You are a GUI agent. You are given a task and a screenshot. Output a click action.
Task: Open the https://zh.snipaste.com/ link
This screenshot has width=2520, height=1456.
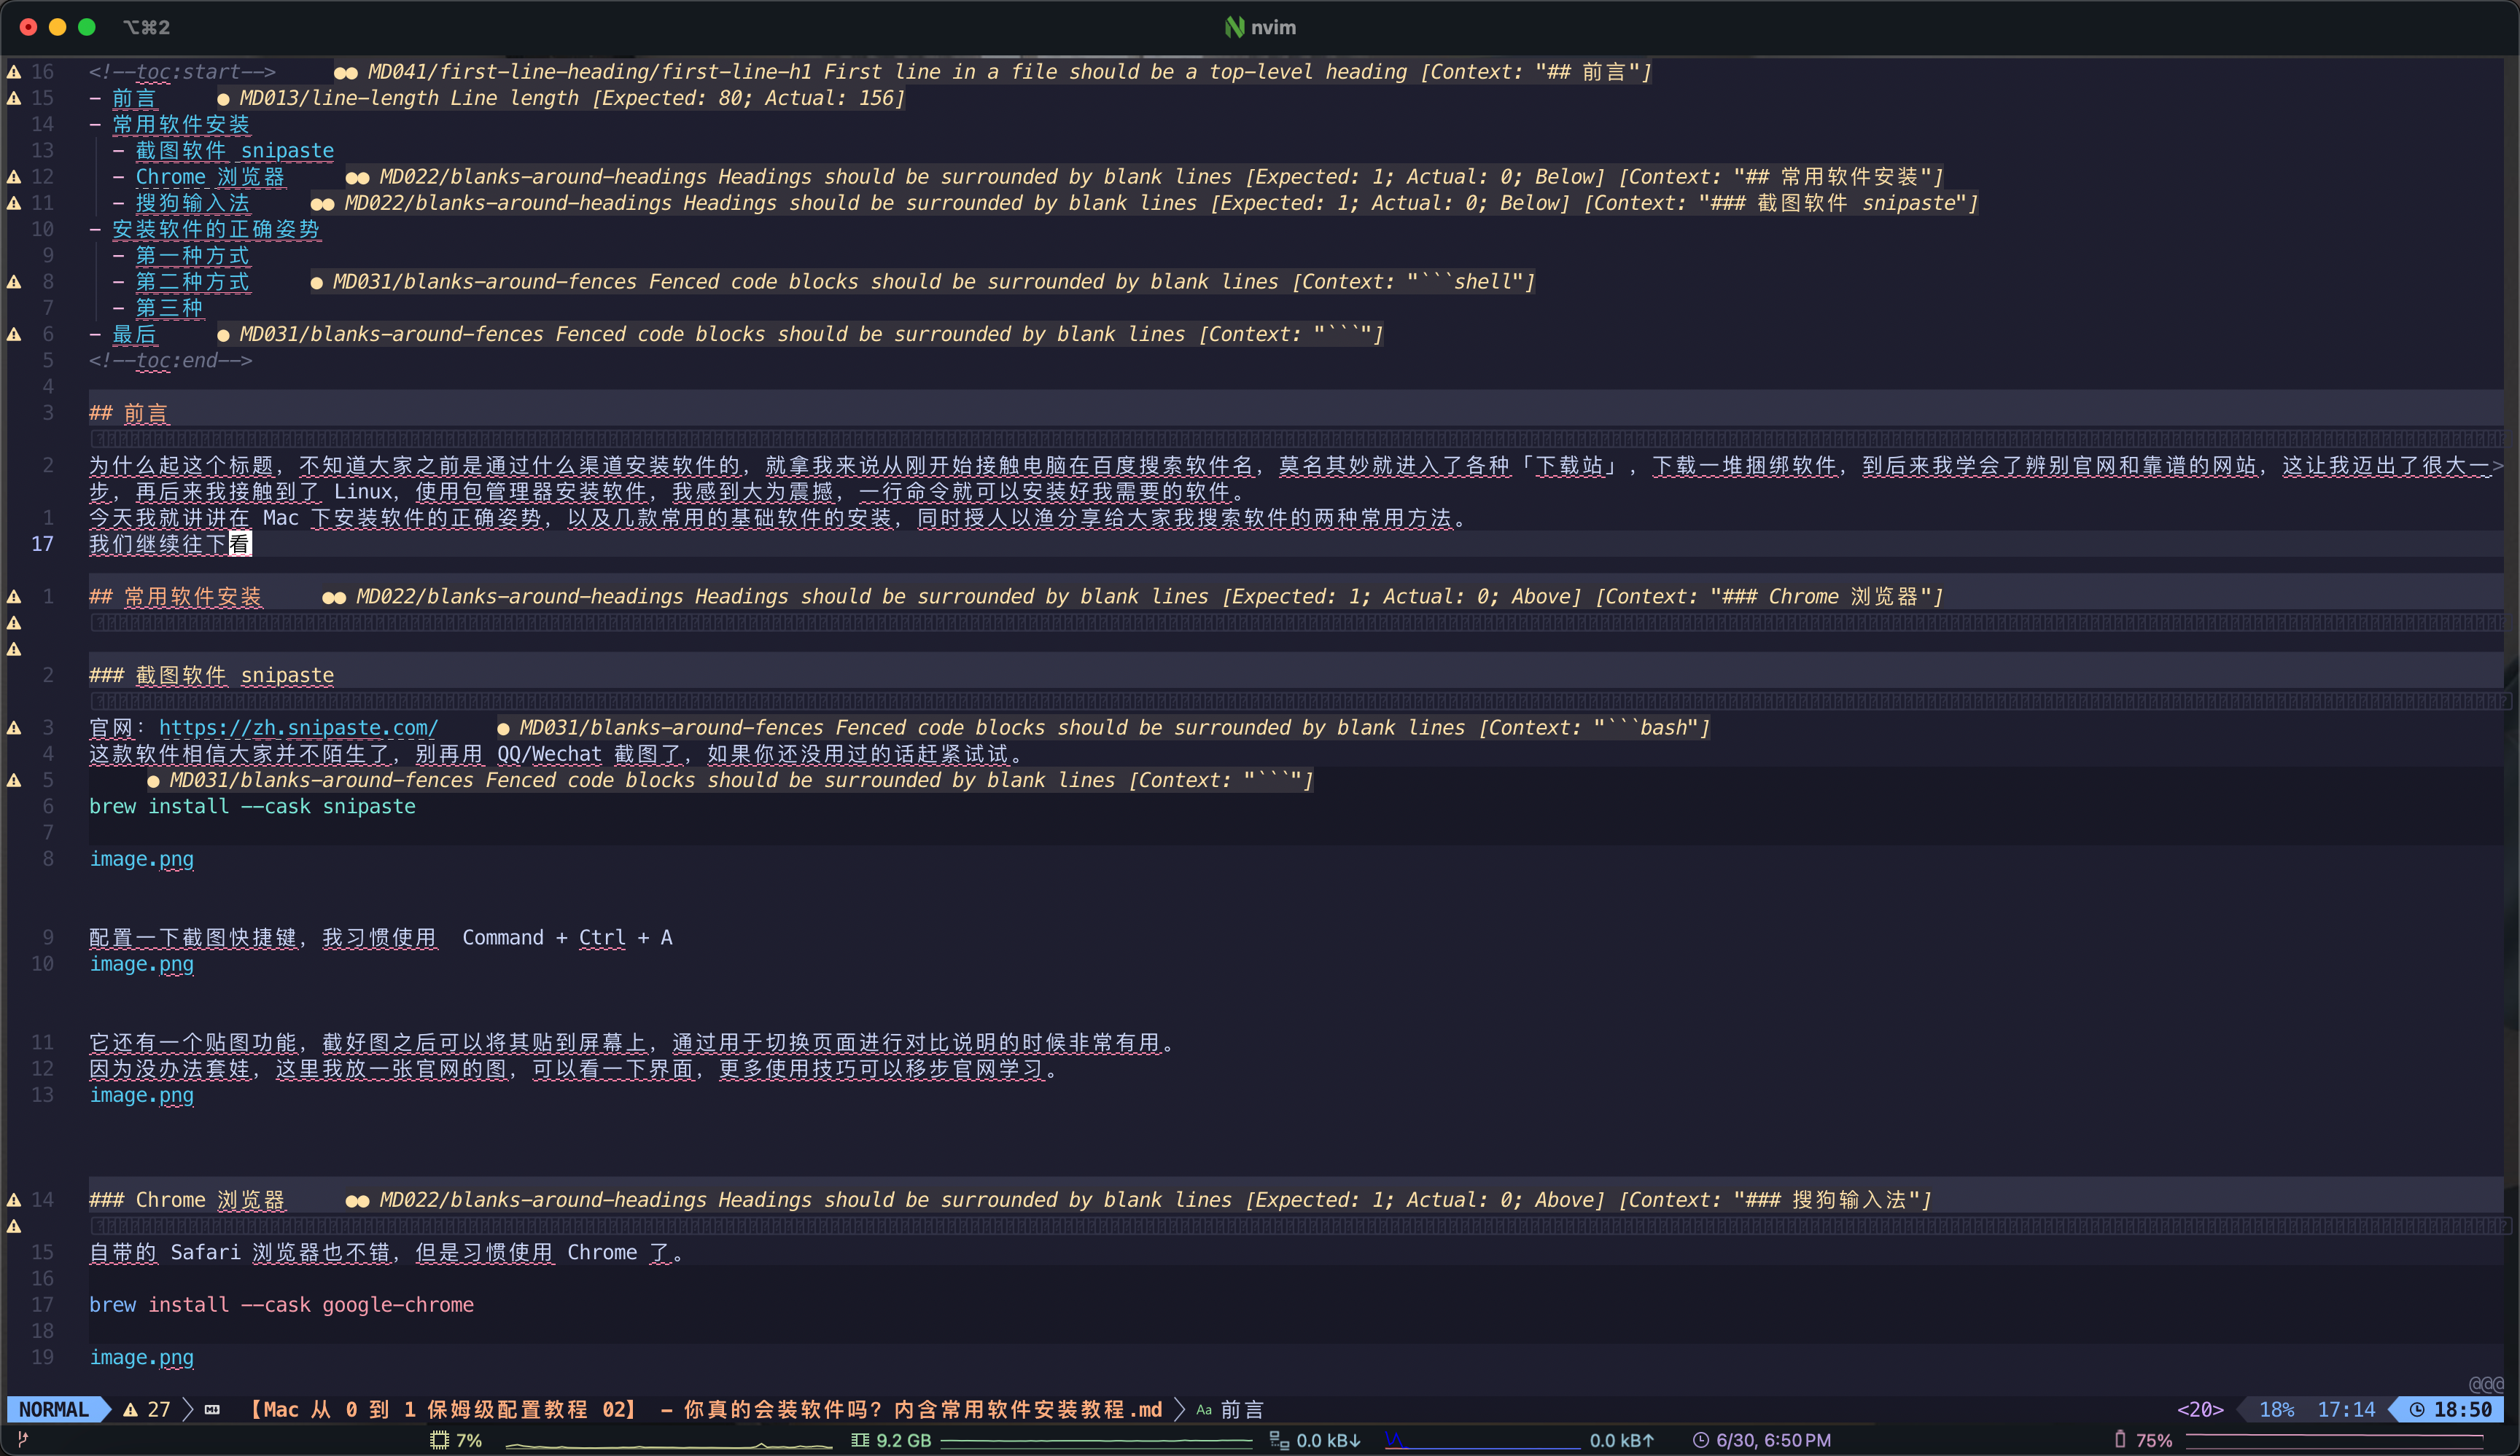(298, 727)
